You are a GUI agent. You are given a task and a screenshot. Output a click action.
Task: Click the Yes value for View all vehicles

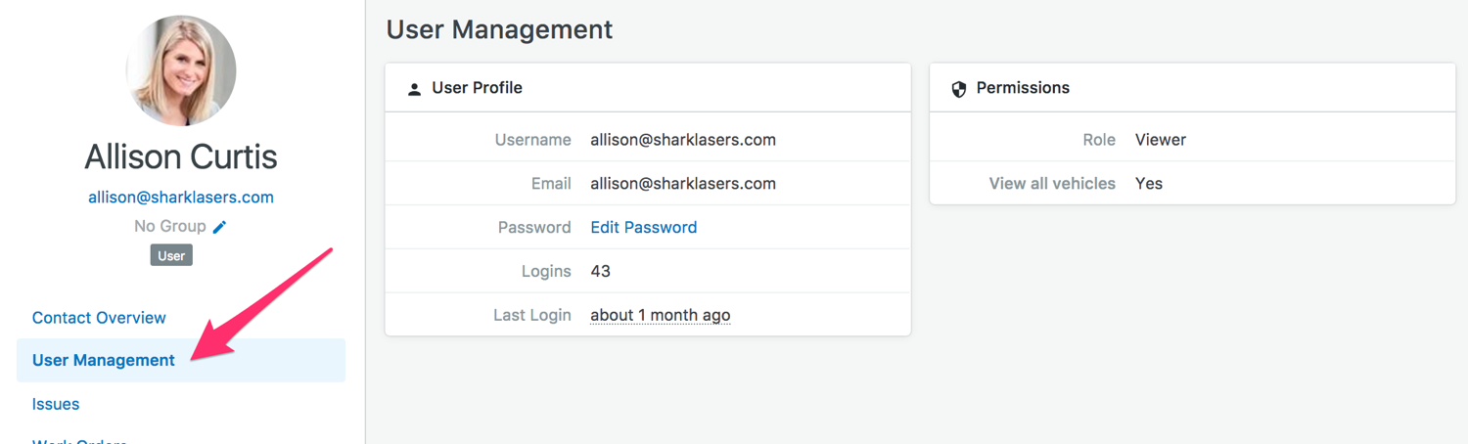[1148, 184]
